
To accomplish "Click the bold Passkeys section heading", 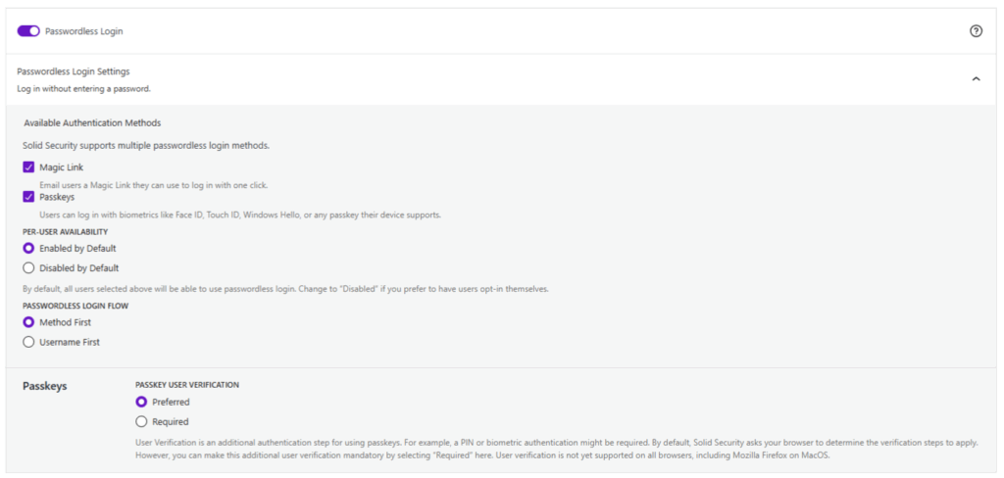I will click(45, 386).
